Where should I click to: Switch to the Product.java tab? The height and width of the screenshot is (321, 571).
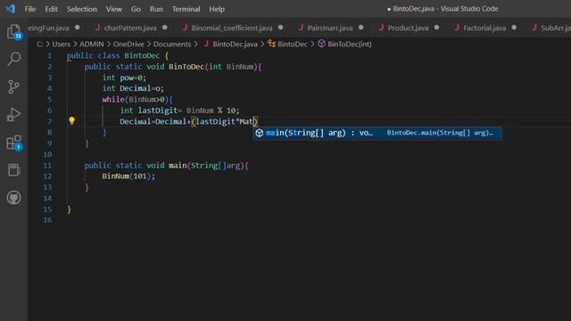click(x=408, y=28)
